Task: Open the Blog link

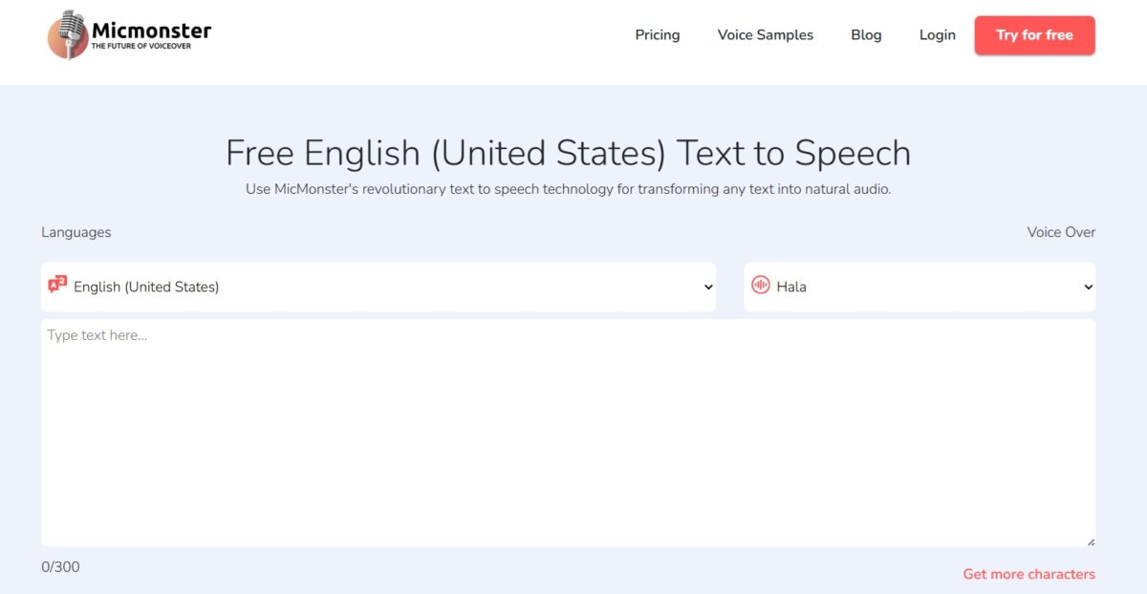Action: click(866, 35)
